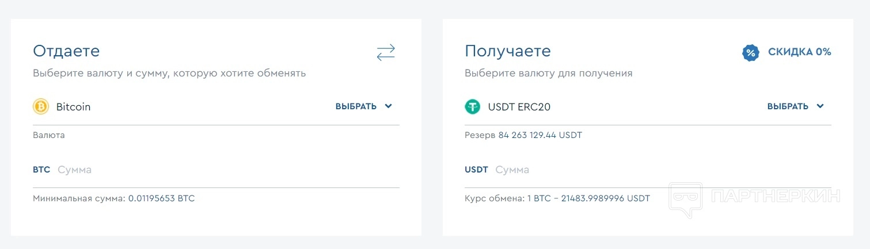
Task: Click the blue percent discount badge
Action: tap(750, 52)
